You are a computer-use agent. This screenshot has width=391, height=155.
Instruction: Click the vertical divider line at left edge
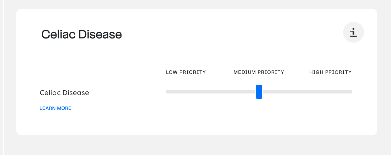coord(3,77)
